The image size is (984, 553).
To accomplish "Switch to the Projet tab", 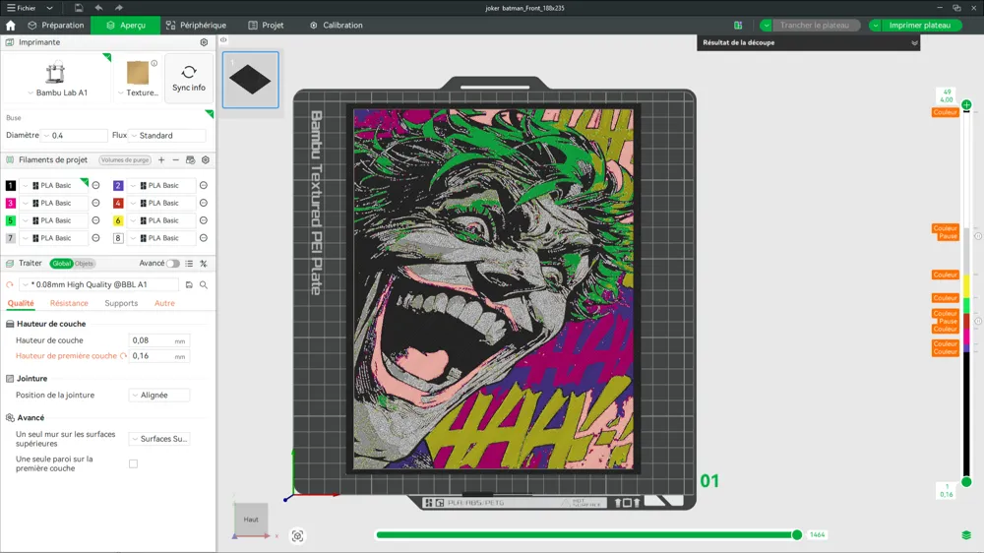I will [266, 26].
